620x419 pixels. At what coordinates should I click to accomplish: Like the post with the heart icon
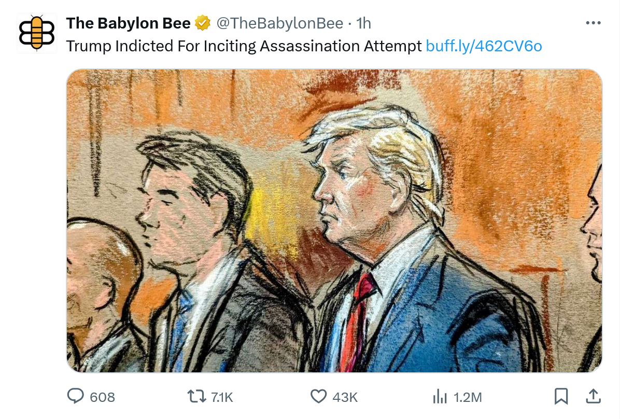pyautogui.click(x=318, y=397)
